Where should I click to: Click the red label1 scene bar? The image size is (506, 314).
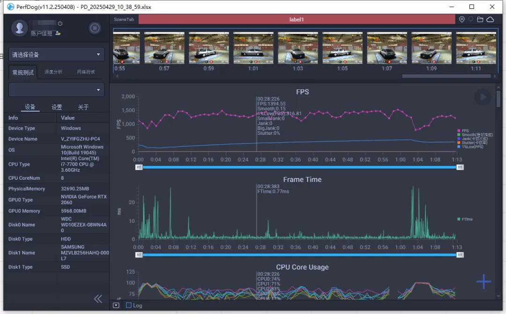pos(297,19)
